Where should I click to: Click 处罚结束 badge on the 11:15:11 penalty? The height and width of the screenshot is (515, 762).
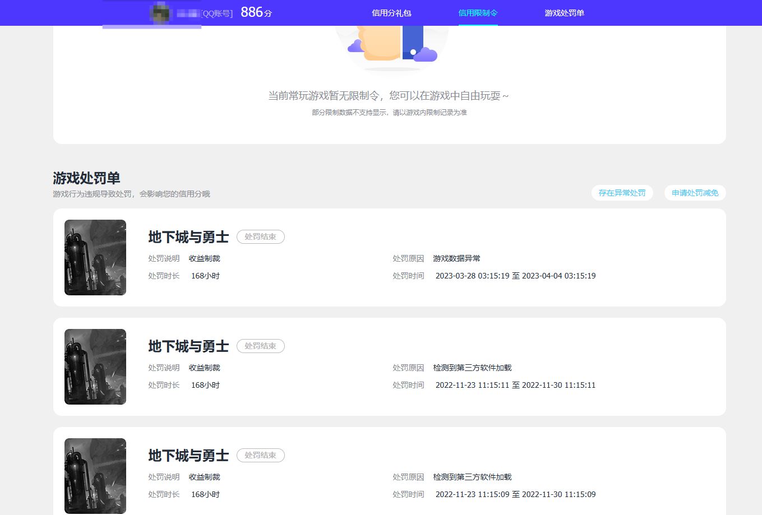tap(260, 346)
